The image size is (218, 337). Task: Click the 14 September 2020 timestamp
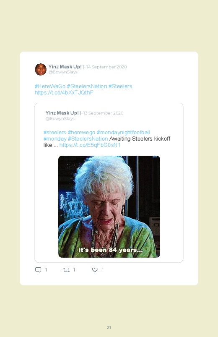(106, 67)
